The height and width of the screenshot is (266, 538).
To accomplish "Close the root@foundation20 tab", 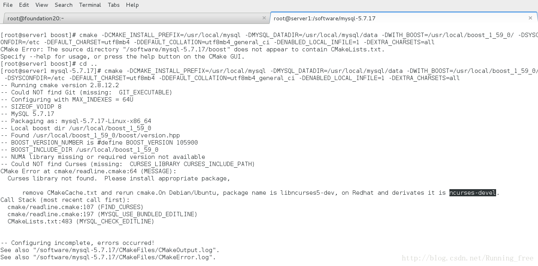I will tap(264, 18).
